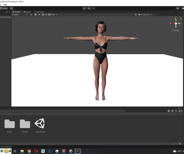The height and width of the screenshot is (154, 184).
Task: Launch Google Chrome from taskbar
Action: (29, 151)
